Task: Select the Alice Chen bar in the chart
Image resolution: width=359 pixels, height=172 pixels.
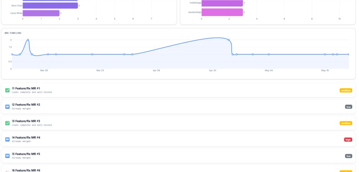Action: [50, 5]
